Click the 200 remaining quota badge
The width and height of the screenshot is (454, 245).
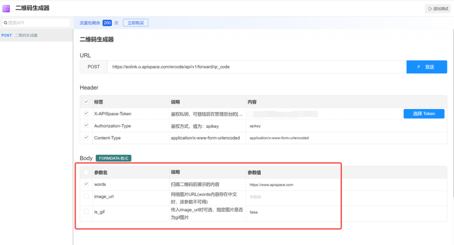[x=107, y=23]
